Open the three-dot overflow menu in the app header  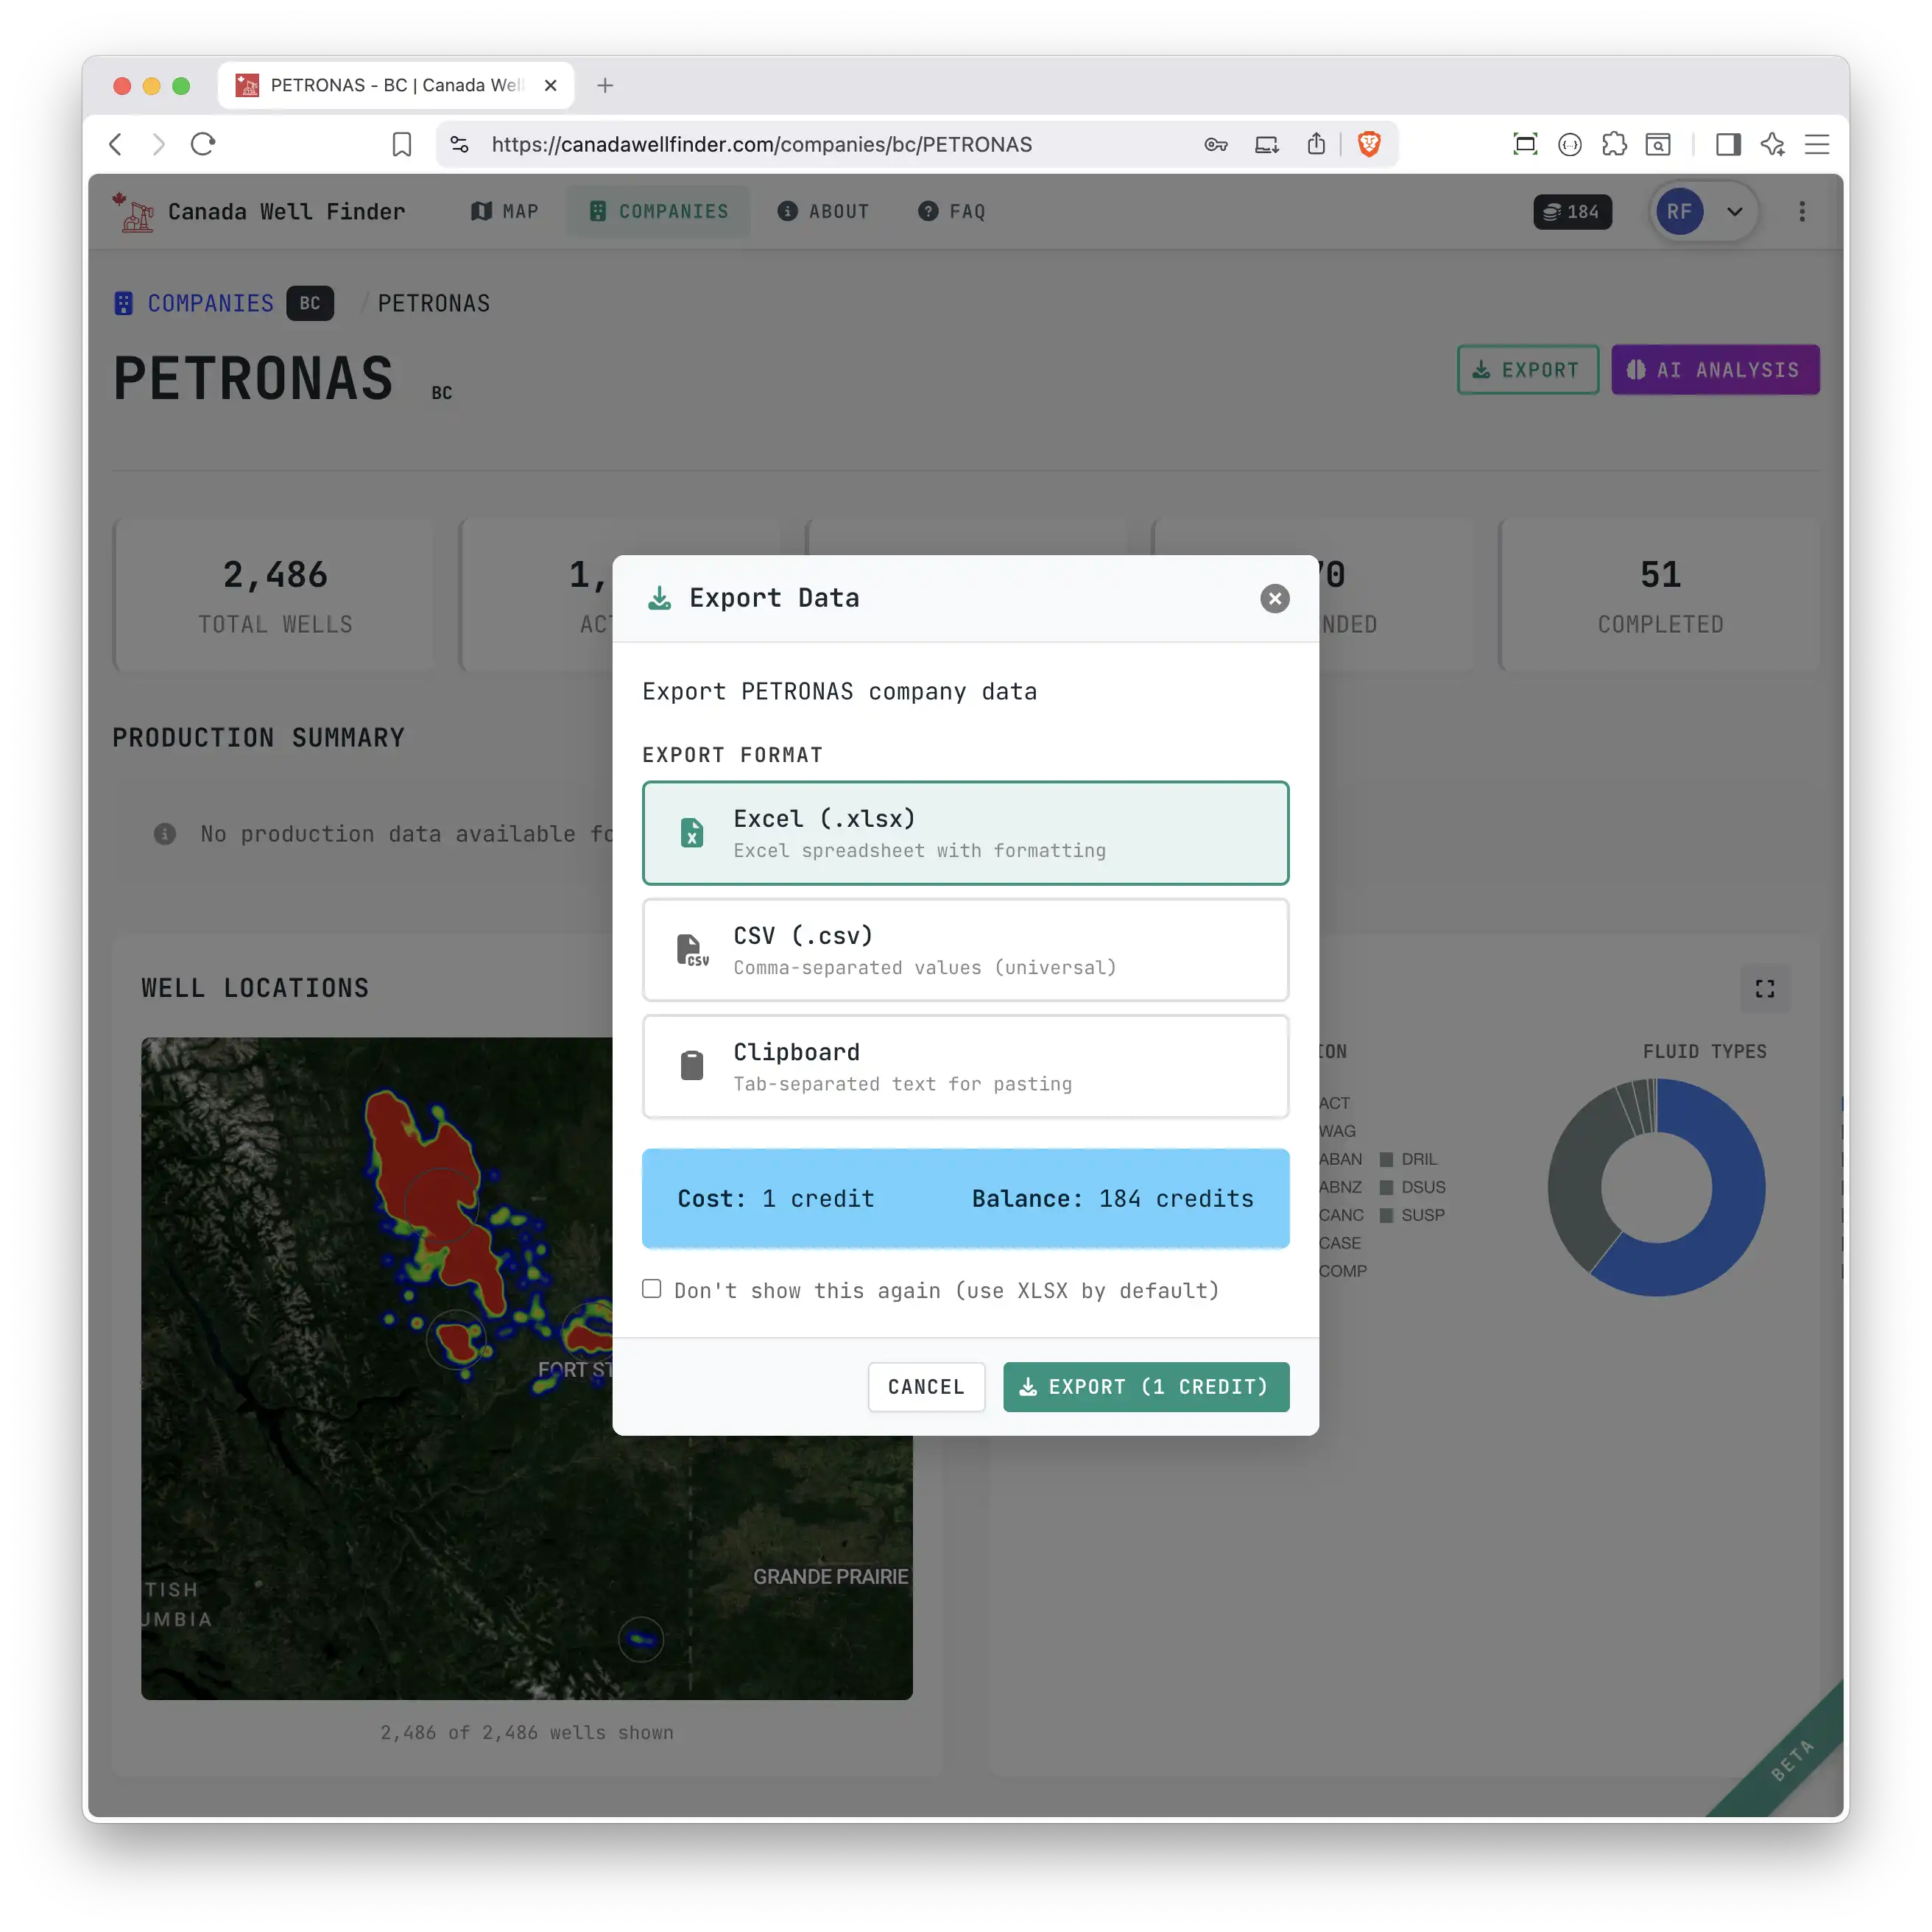(1802, 211)
